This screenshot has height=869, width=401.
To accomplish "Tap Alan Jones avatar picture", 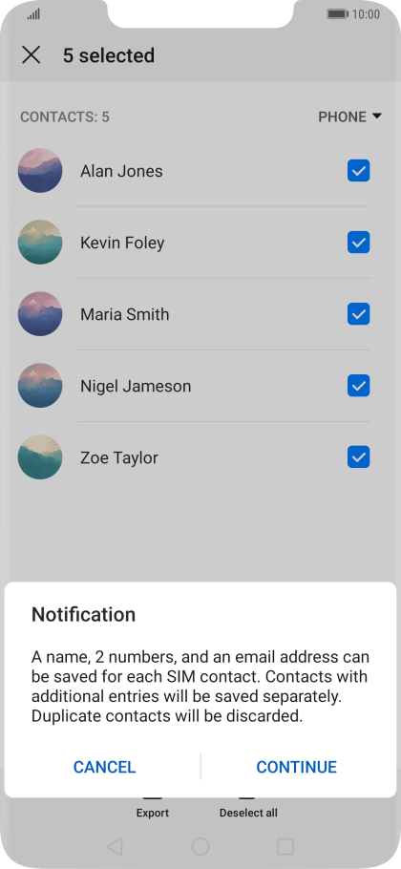I will point(40,171).
